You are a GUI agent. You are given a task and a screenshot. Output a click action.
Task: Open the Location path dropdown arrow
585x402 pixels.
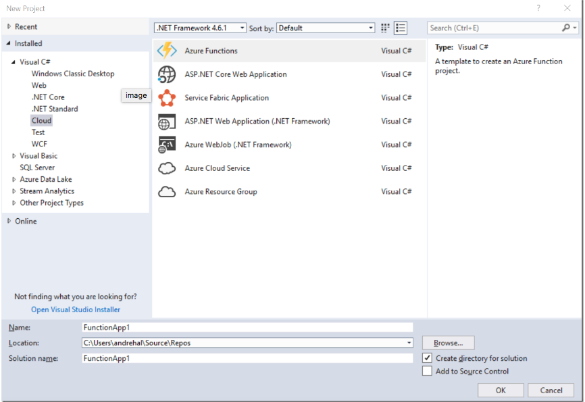409,343
